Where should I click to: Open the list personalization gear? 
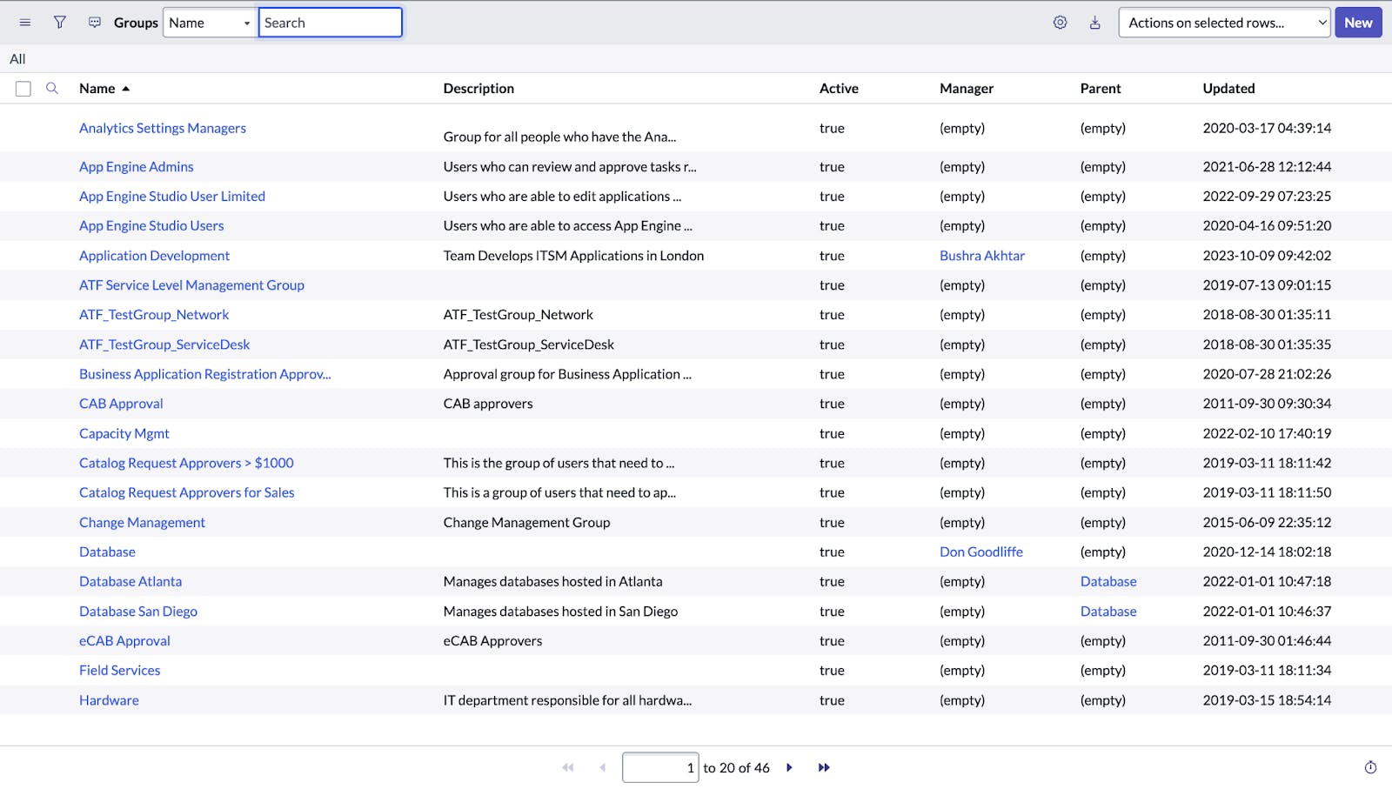1060,23
